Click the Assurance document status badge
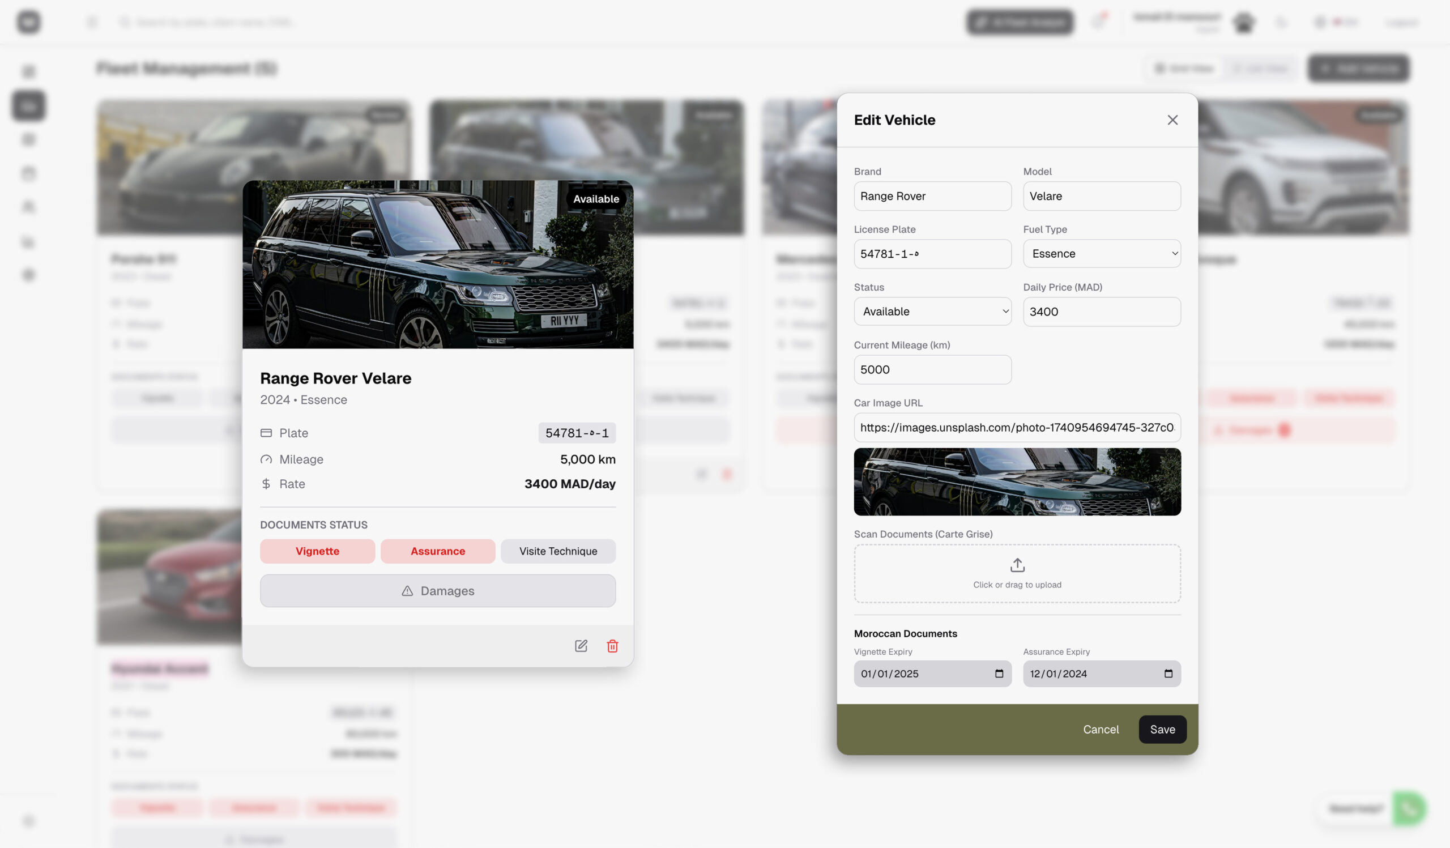The width and height of the screenshot is (1450, 848). (x=437, y=551)
